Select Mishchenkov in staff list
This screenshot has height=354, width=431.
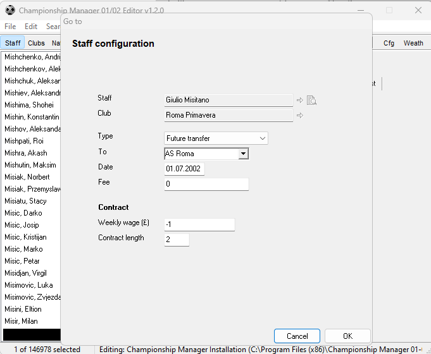[32, 69]
